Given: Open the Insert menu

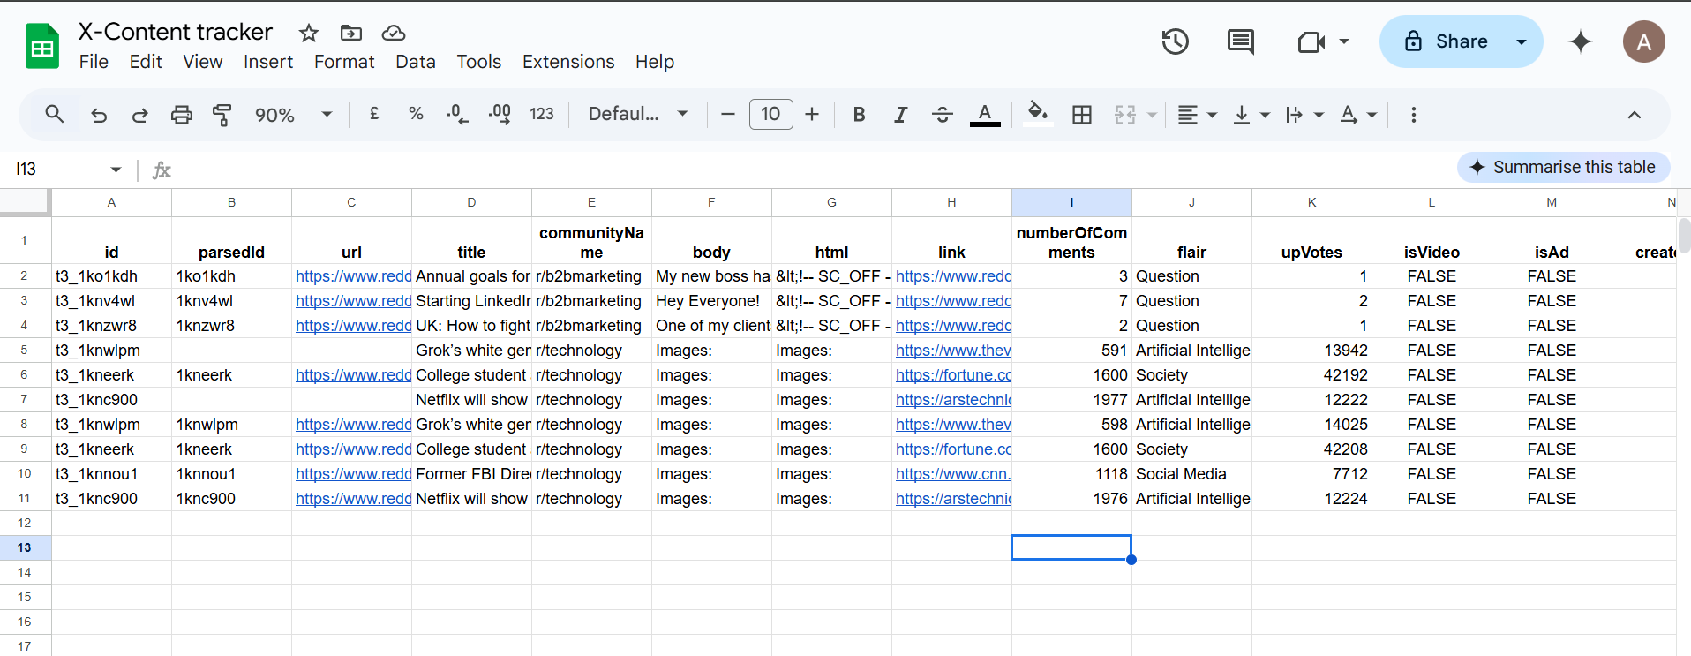Looking at the screenshot, I should click(268, 62).
